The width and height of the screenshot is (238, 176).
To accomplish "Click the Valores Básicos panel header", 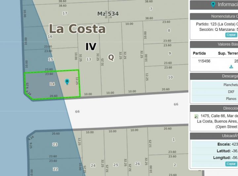I will [214, 44].
